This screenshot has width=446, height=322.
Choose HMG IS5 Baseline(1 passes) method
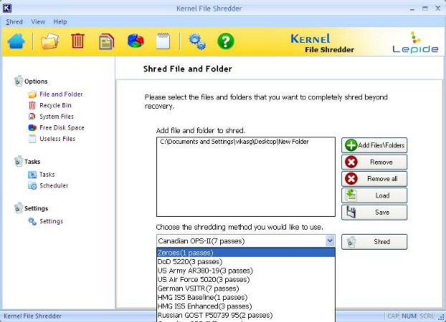[246, 297]
